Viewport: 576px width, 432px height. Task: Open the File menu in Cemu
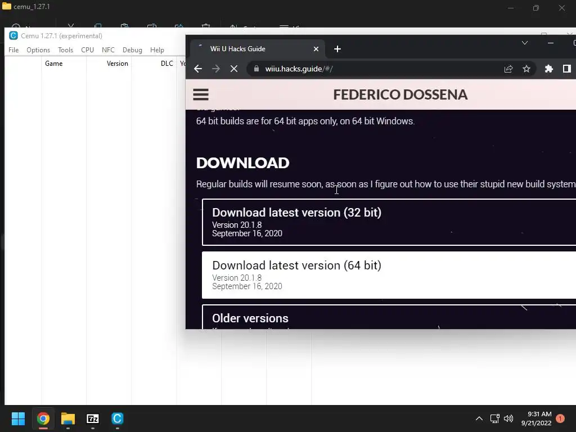coord(13,50)
